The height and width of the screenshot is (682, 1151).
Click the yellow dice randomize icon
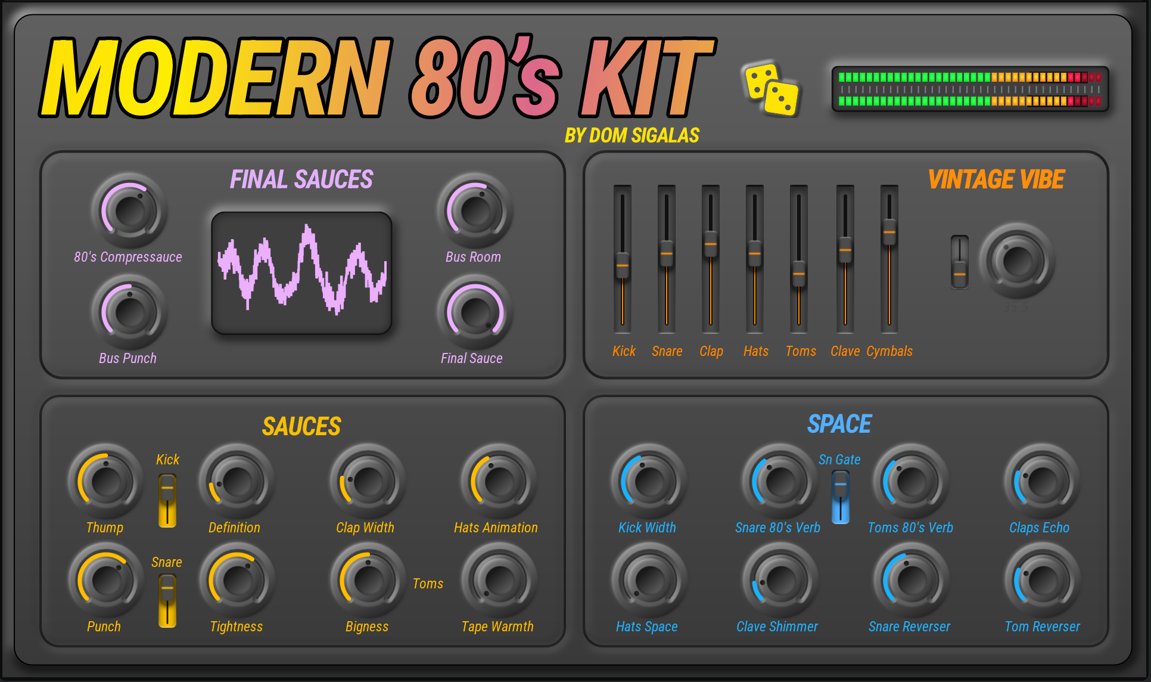point(772,89)
